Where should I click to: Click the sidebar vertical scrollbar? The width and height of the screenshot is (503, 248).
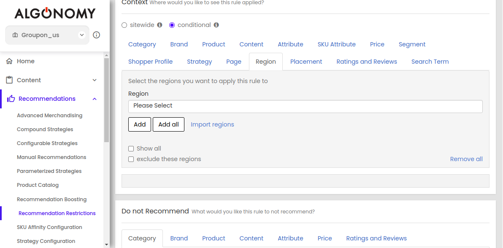coord(106,101)
